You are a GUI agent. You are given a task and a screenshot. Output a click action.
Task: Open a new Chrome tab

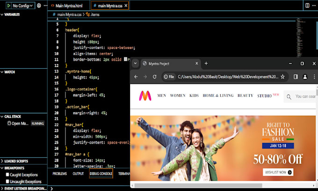point(206,64)
